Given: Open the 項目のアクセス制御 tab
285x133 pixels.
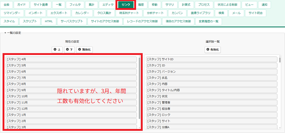Looking at the screenshot, I should point(178,21).
